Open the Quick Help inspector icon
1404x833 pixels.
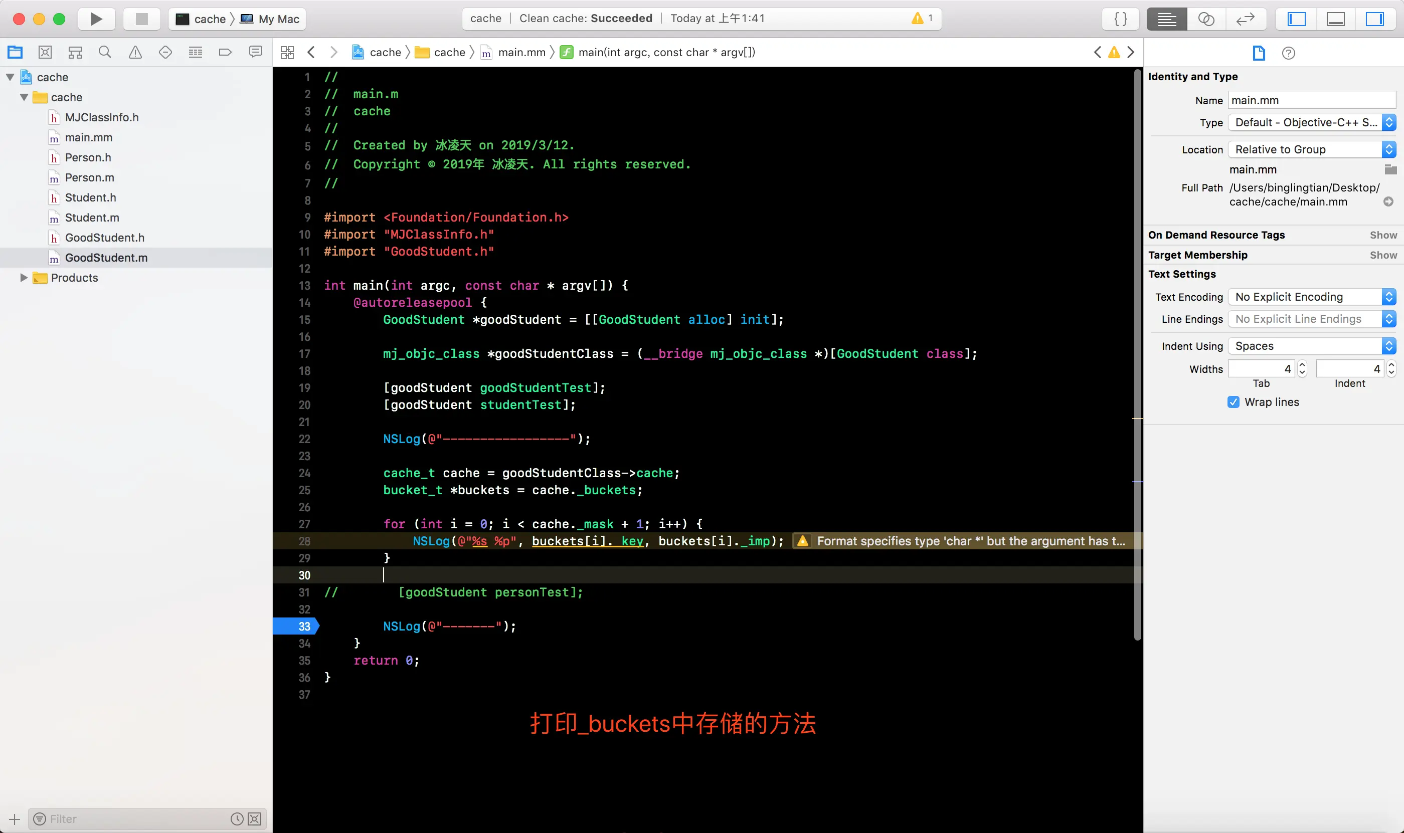coord(1288,53)
